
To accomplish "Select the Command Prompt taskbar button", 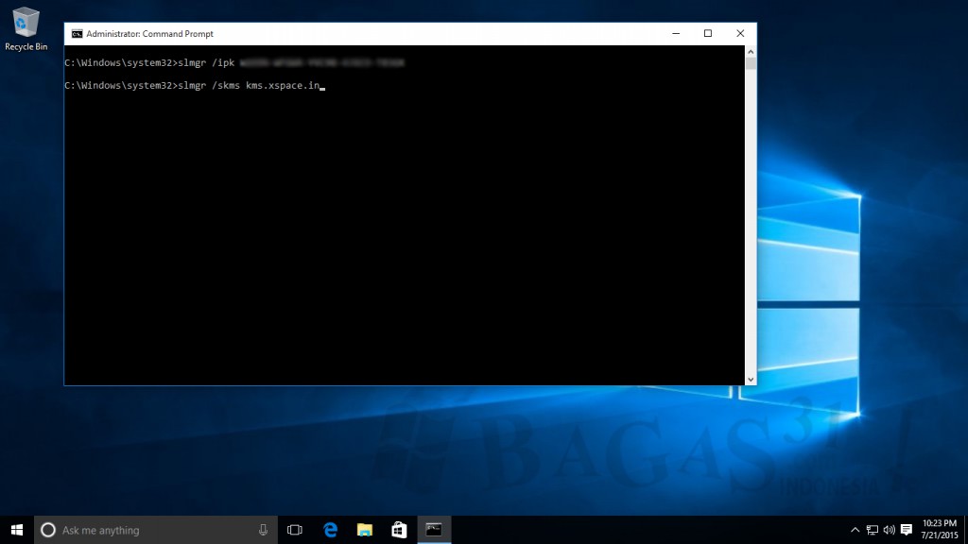I will (434, 530).
